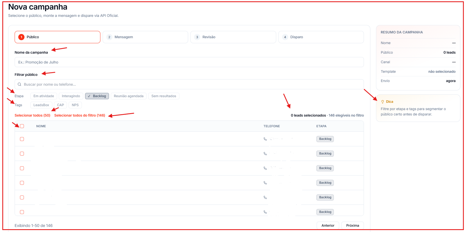Image resolution: width=466 pixels, height=232 pixels.
Task: Click the Anterior pagination button
Action: (328, 226)
